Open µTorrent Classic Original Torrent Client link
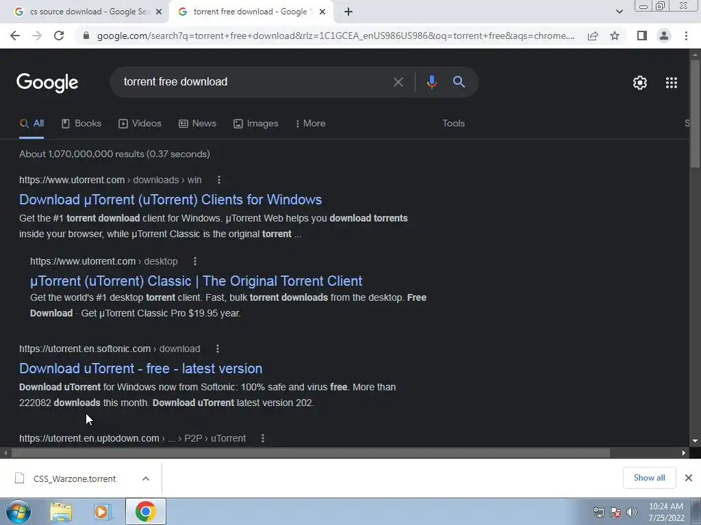This screenshot has width=701, height=525. 196,281
